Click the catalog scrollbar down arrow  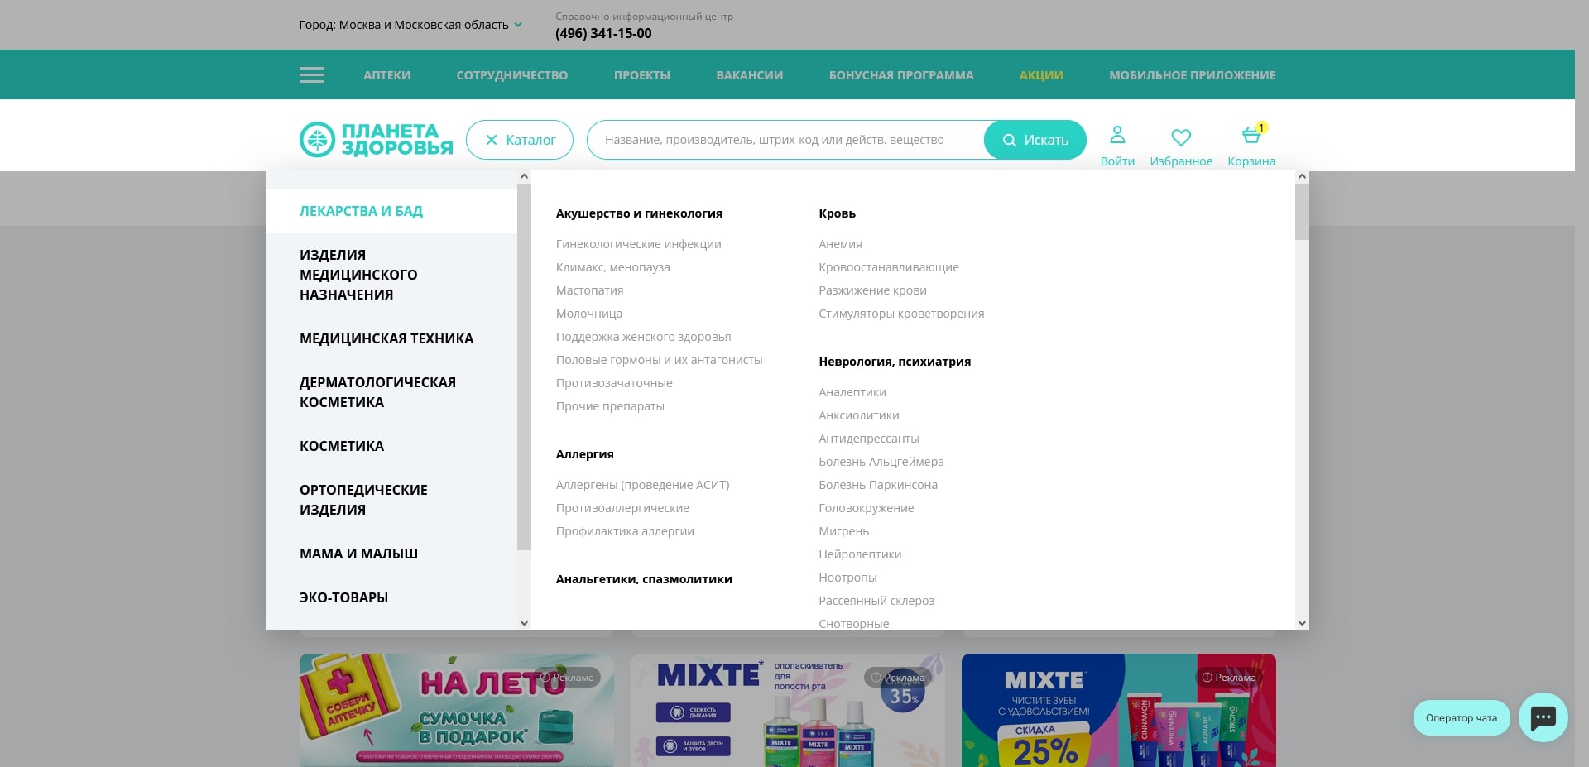pyautogui.click(x=524, y=623)
